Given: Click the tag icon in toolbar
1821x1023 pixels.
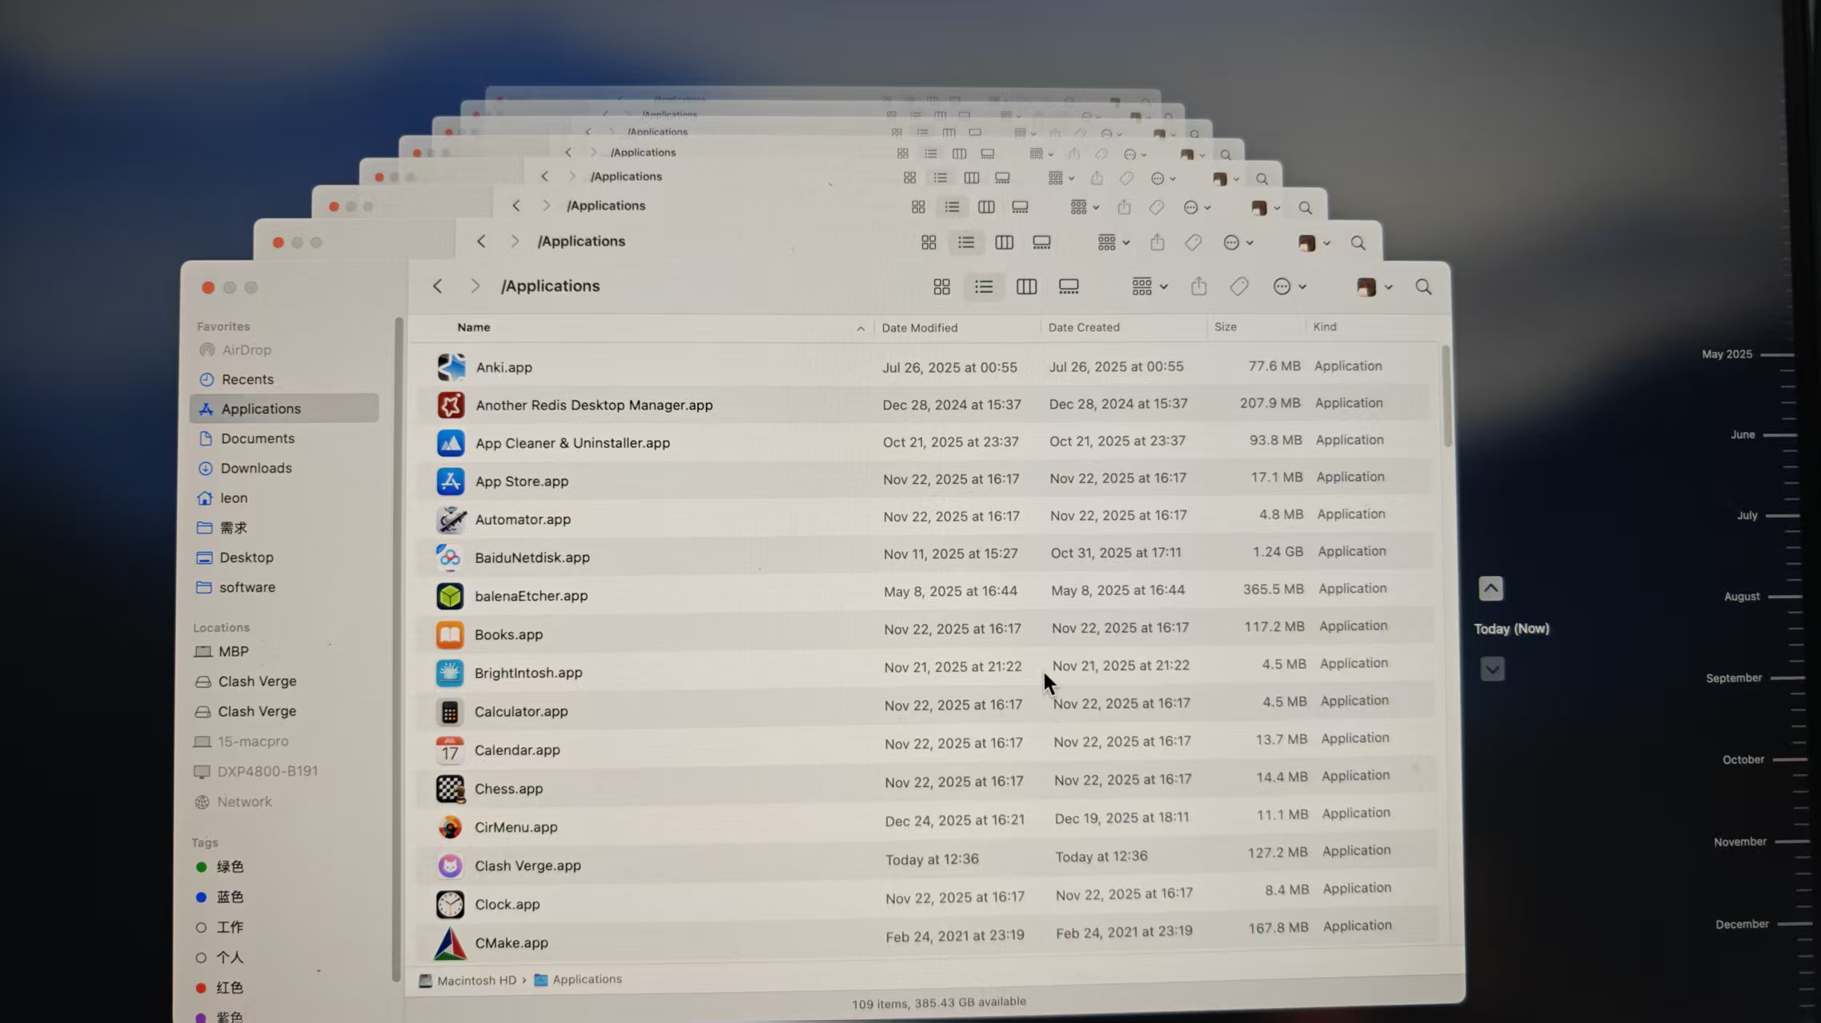Looking at the screenshot, I should pyautogui.click(x=1239, y=286).
